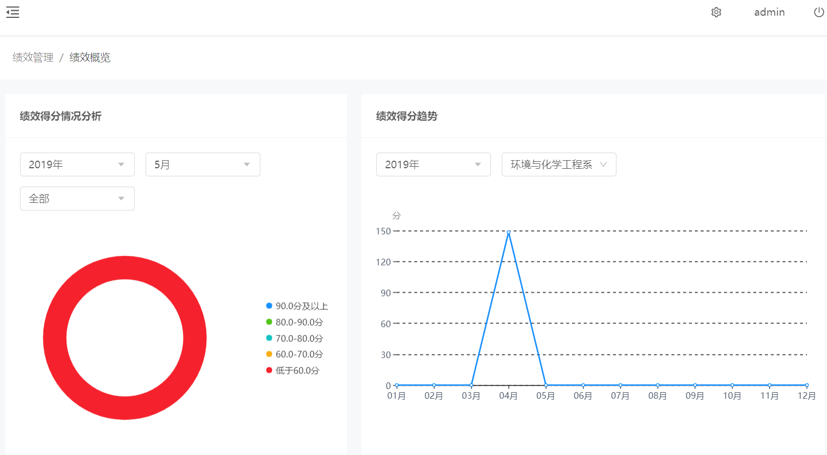This screenshot has height=455, width=827.
Task: Click the admin username in header
Action: pyautogui.click(x=769, y=12)
